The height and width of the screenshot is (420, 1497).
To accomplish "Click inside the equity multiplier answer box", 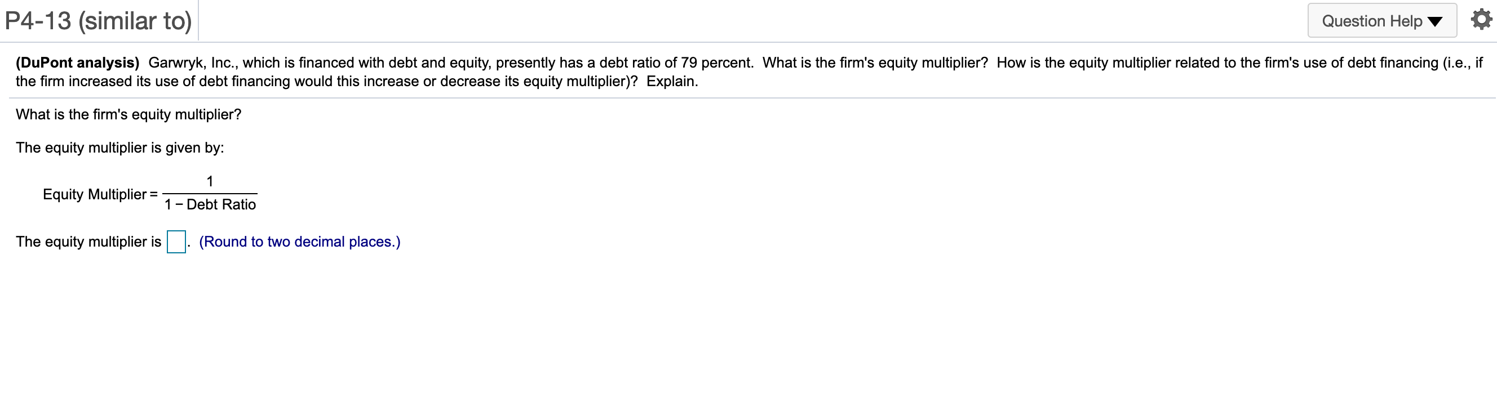I will click(x=175, y=242).
